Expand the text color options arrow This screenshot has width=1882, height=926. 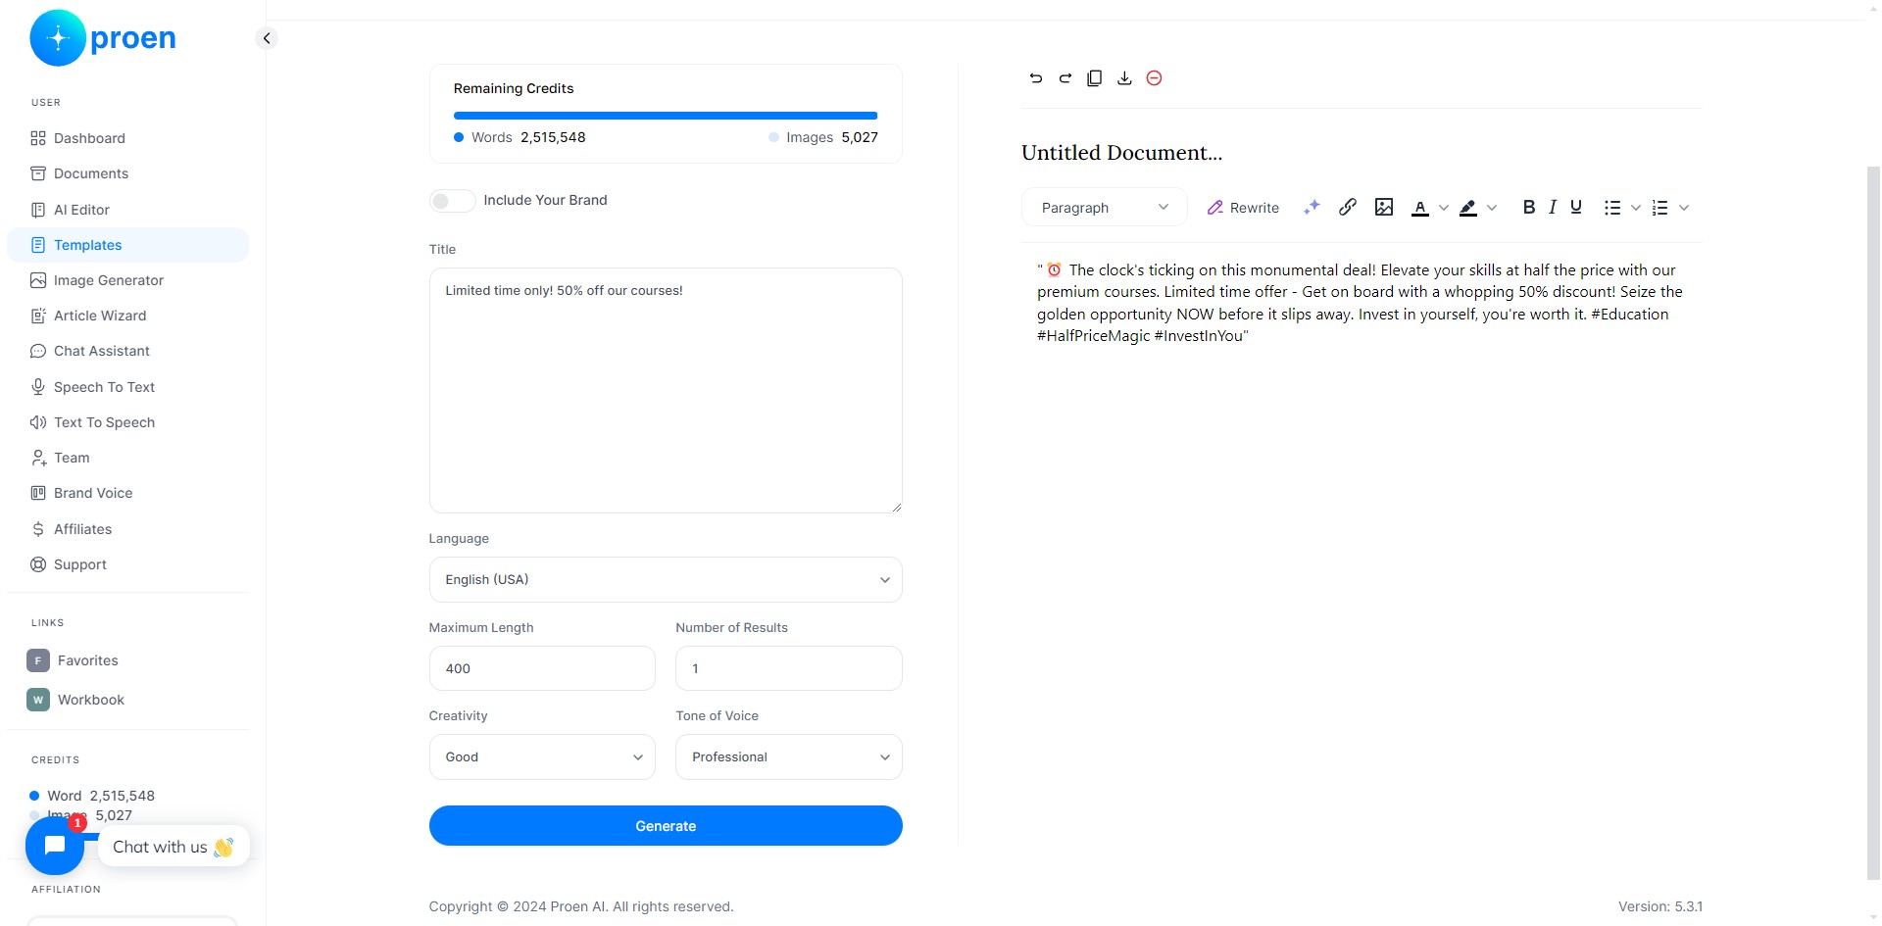(1444, 208)
